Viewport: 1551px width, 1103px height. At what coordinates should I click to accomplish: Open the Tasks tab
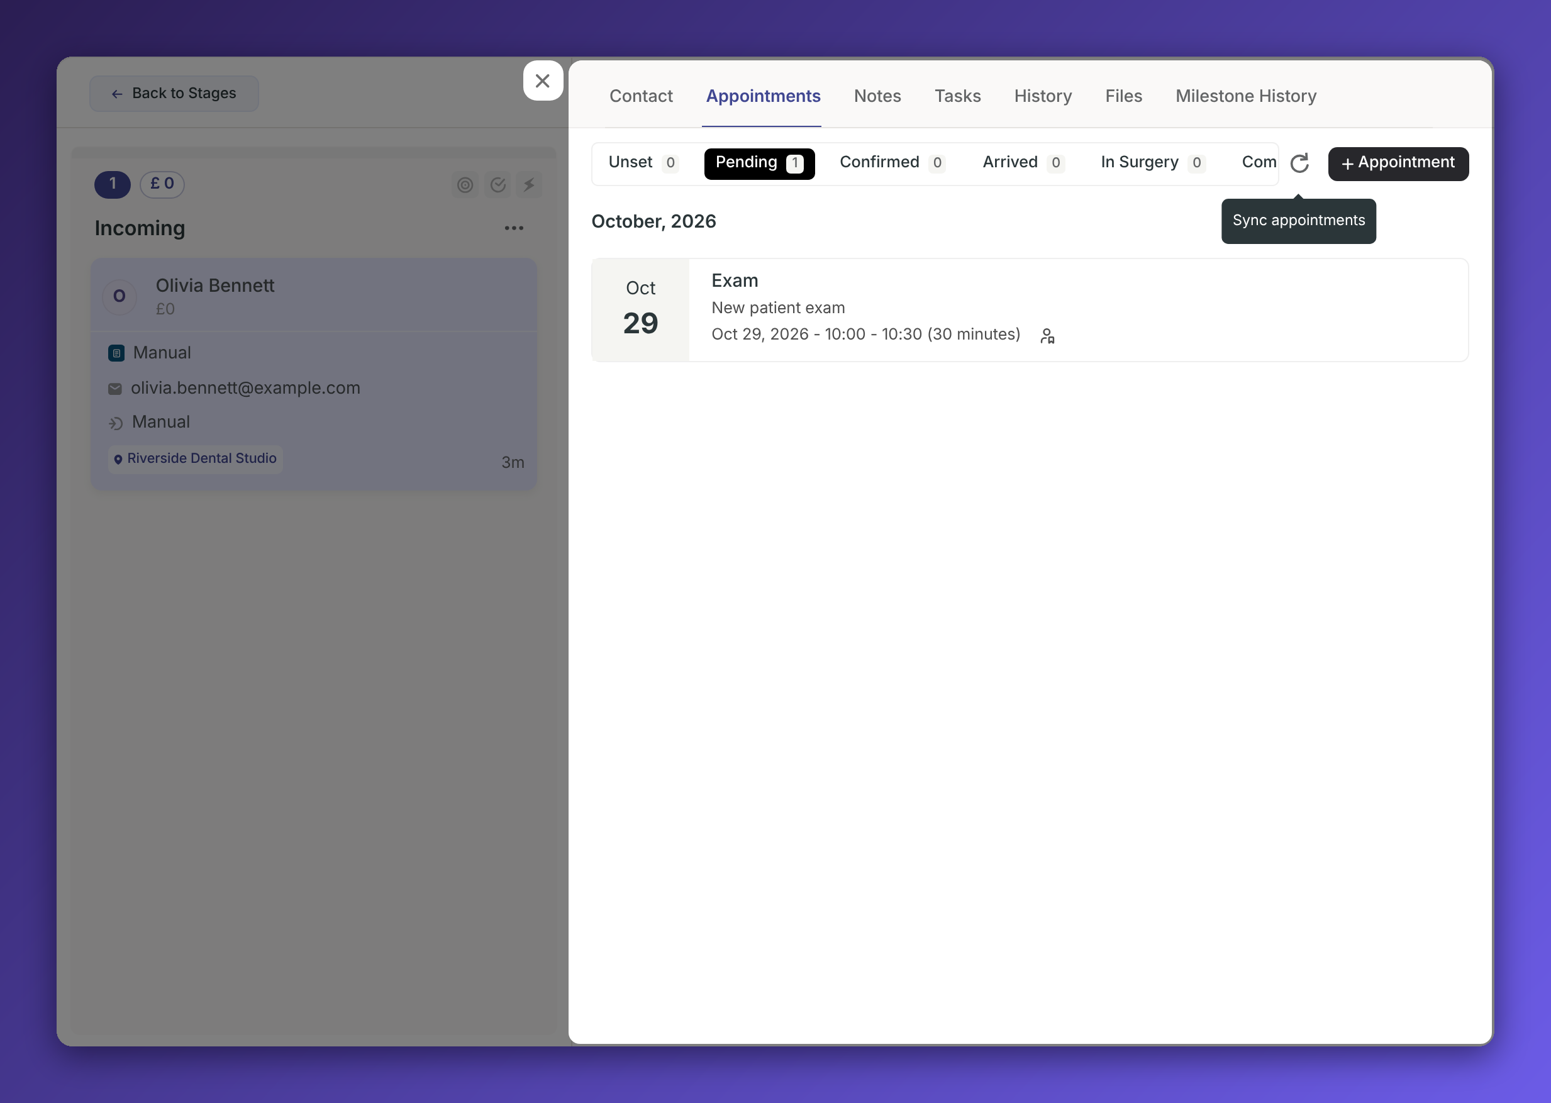(957, 96)
